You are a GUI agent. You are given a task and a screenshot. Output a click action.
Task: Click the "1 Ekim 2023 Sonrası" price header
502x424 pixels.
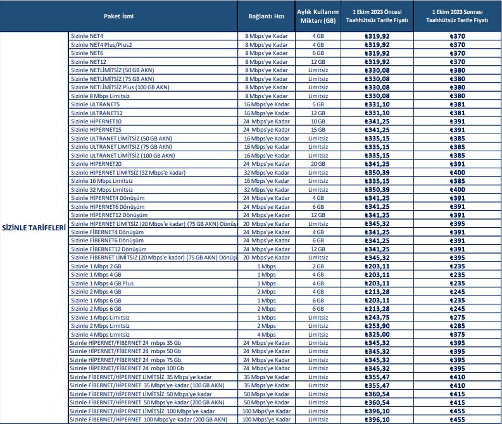(x=459, y=16)
